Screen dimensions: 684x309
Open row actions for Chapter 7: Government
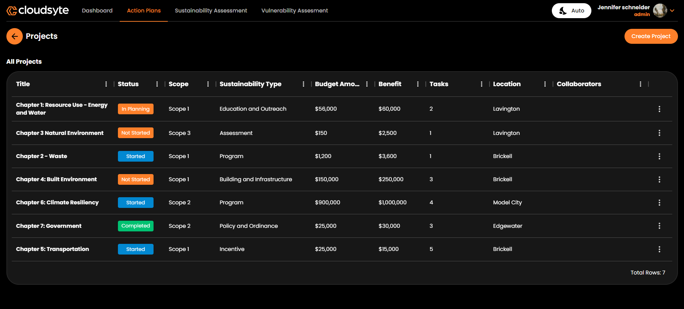[x=659, y=226]
